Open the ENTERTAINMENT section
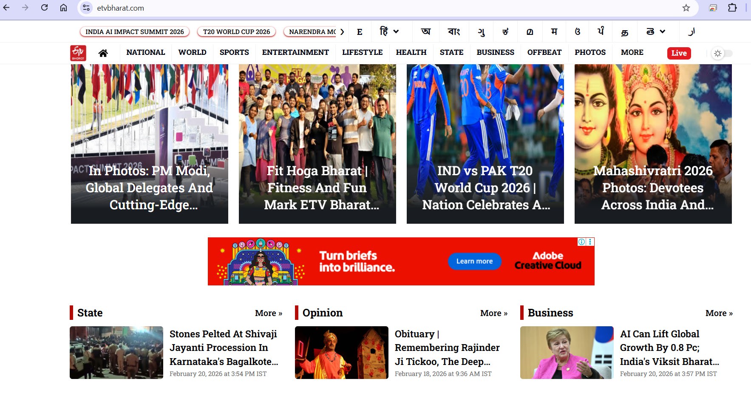Image resolution: width=751 pixels, height=396 pixels. point(295,52)
